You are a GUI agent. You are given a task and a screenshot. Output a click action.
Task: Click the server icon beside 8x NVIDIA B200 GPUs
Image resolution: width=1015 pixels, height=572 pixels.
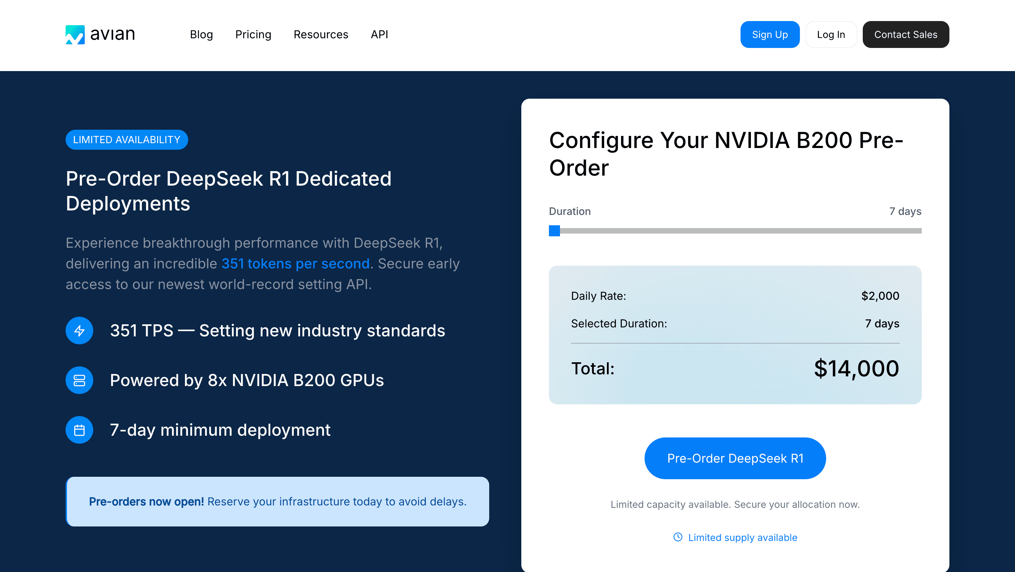tap(79, 380)
